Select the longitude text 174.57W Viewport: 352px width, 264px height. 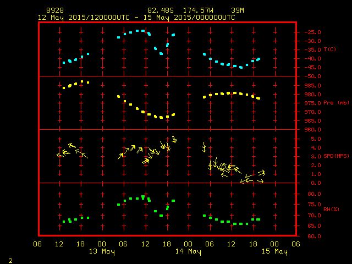point(198,10)
